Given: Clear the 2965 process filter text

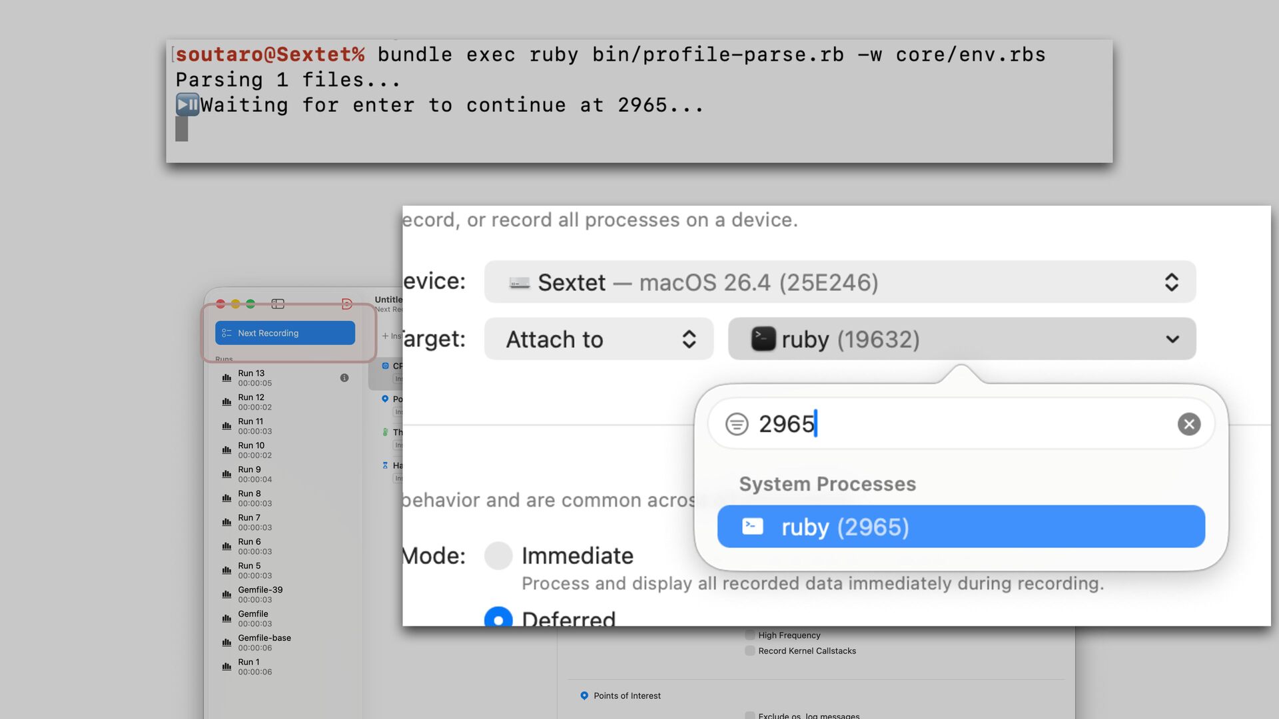Looking at the screenshot, I should [1188, 424].
